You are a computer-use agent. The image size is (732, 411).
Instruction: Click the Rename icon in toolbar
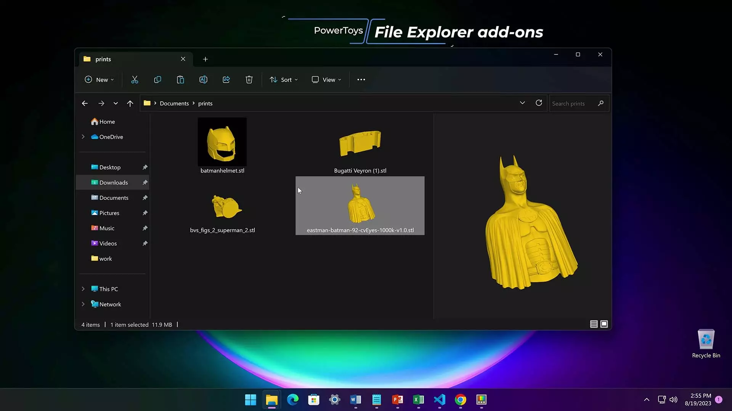[x=203, y=80]
